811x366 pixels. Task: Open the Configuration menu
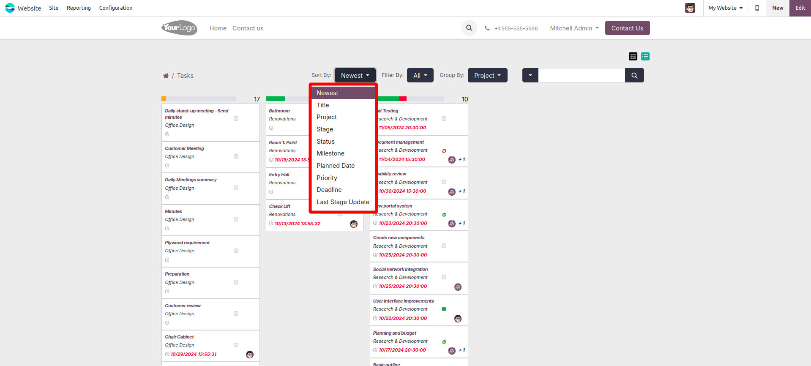[116, 8]
